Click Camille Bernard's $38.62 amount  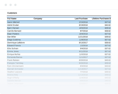[x=108, y=31]
